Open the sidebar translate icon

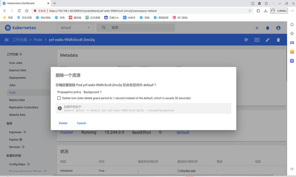[x=292, y=61]
